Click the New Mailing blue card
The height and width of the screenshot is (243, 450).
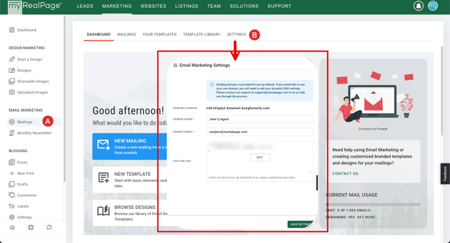click(x=130, y=146)
